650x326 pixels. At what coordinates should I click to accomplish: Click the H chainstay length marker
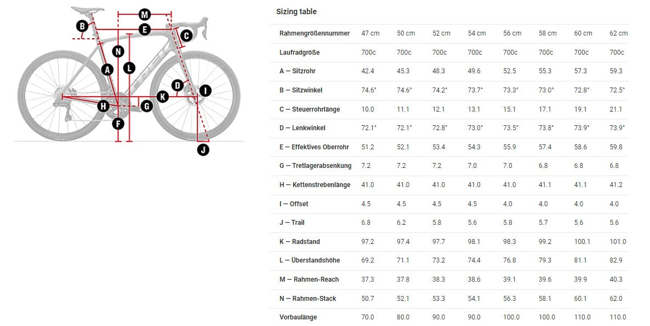point(103,106)
